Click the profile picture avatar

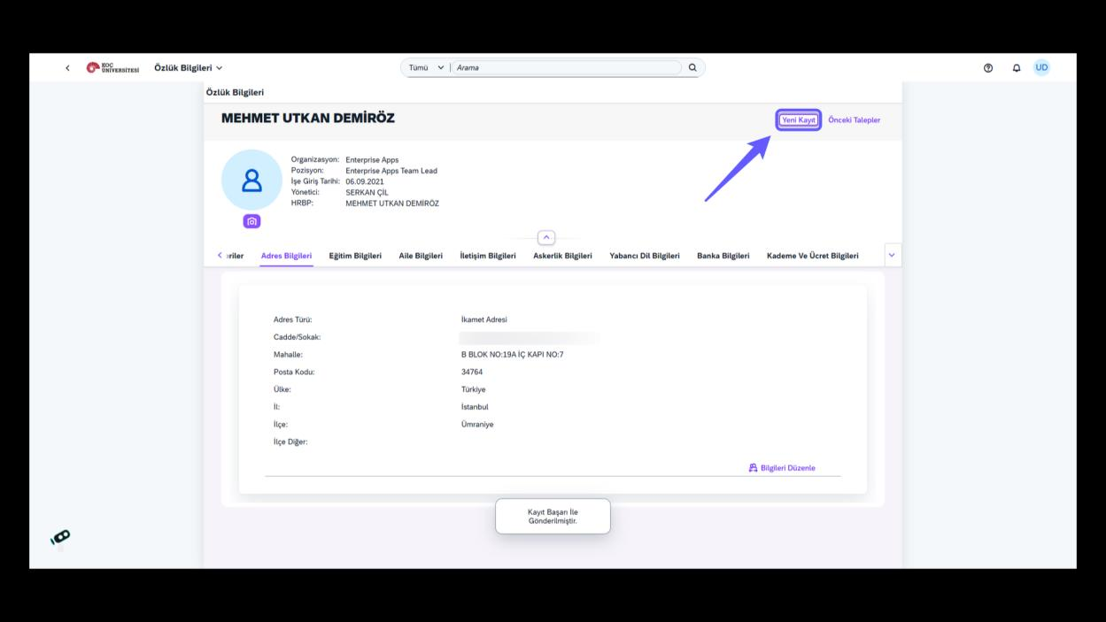point(251,180)
